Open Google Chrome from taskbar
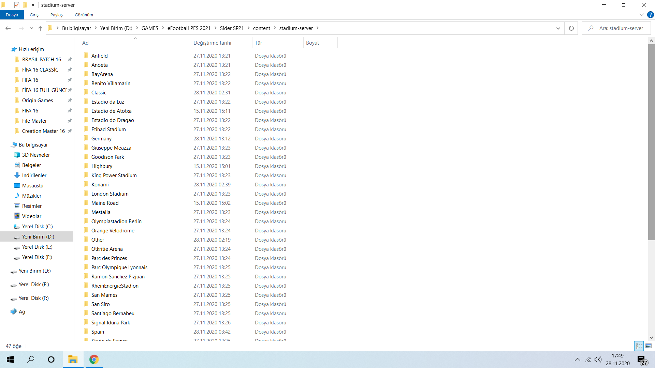Image resolution: width=655 pixels, height=368 pixels. 94,359
